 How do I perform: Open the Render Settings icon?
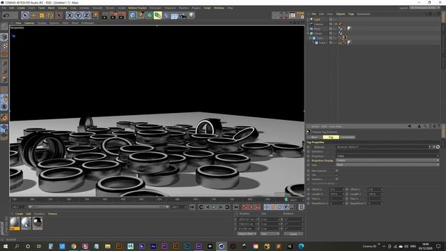122,15
